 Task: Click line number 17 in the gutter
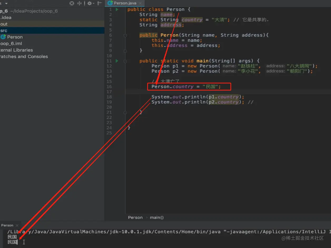pos(109,92)
